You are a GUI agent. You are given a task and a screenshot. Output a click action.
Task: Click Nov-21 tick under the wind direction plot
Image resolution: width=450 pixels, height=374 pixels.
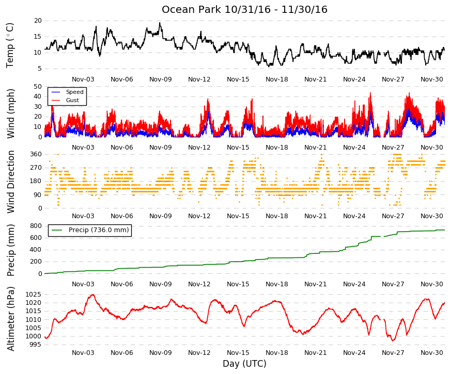[x=315, y=216]
